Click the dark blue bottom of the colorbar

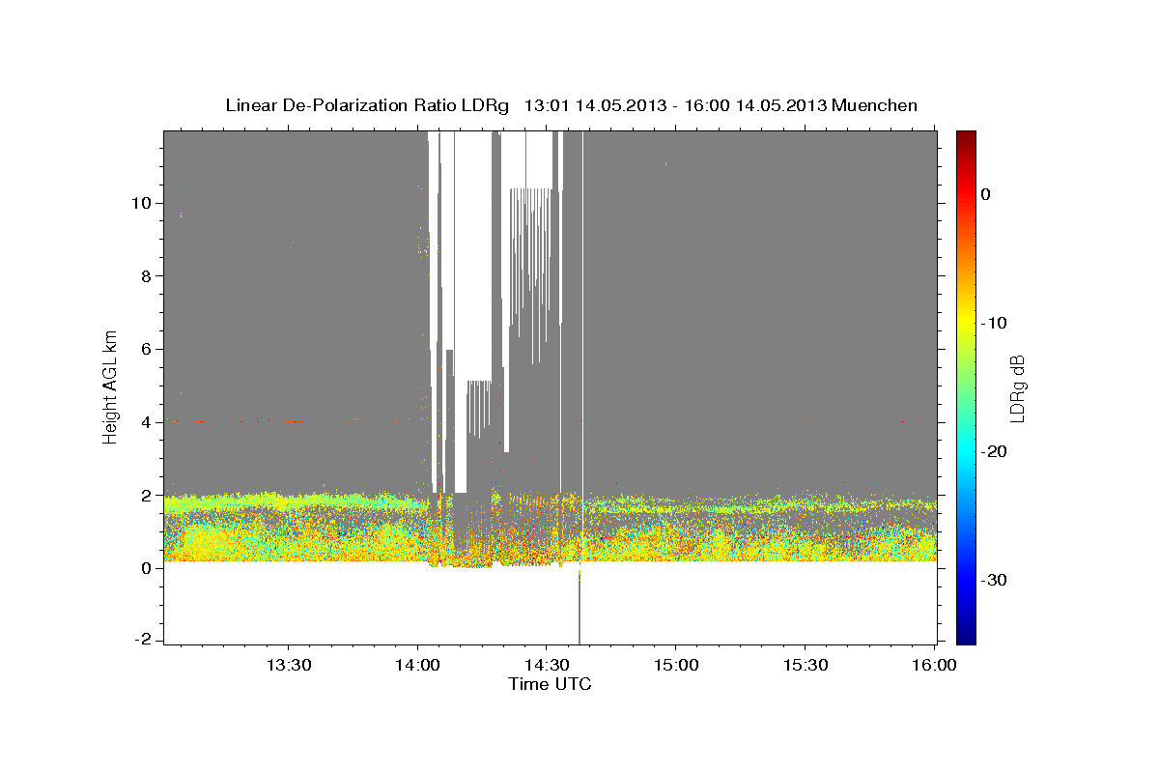(x=966, y=636)
